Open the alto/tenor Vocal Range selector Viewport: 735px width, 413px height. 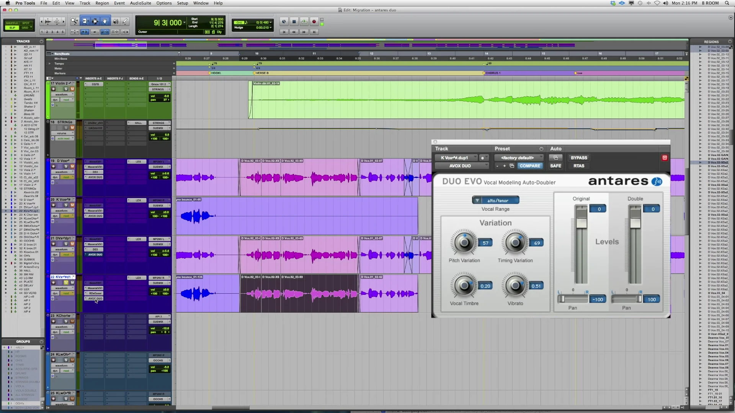coord(495,200)
